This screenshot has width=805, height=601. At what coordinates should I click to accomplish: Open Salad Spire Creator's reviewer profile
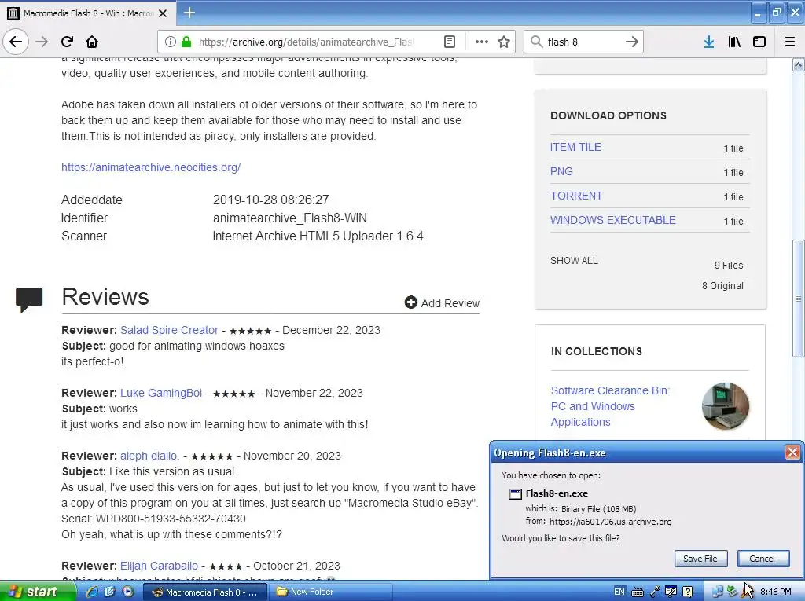coord(170,330)
